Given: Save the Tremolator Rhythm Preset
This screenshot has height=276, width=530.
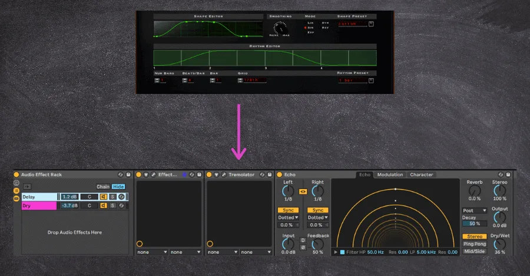Looking at the screenshot, I should click(371, 80).
